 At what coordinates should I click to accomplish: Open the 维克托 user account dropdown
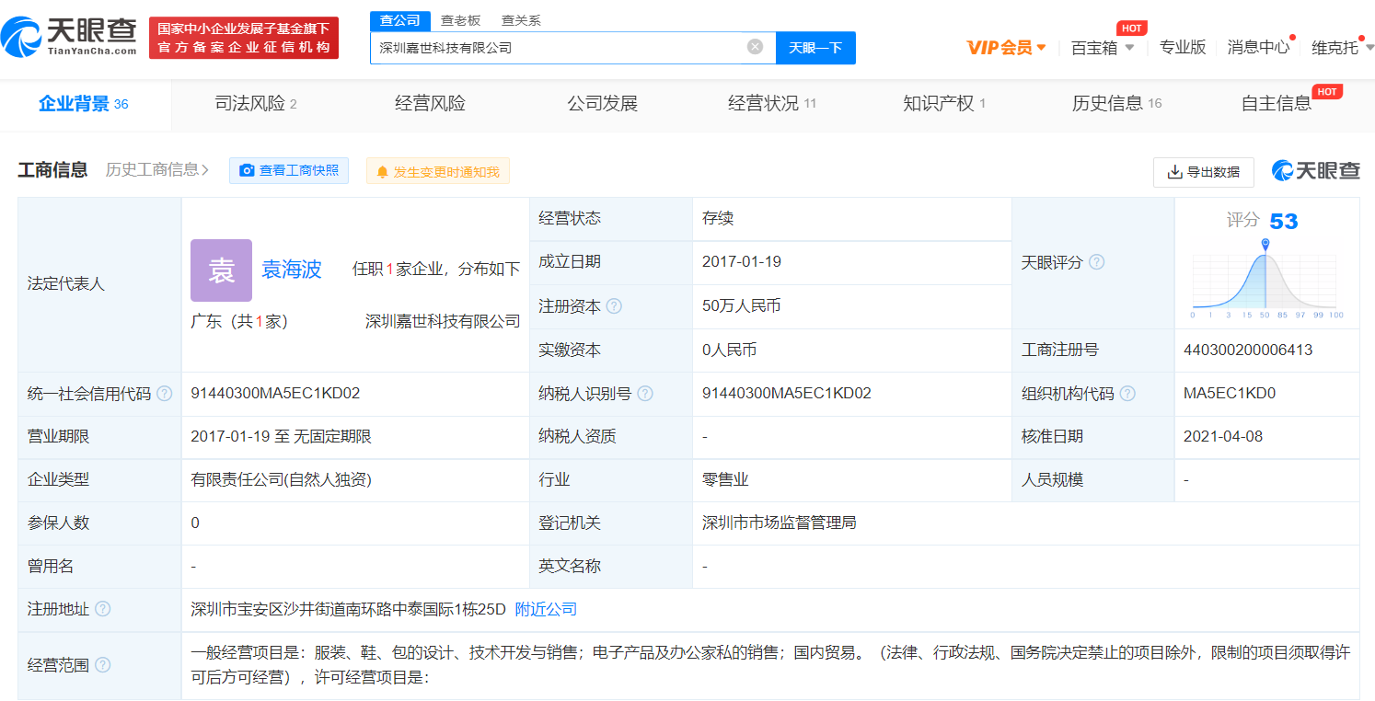1343,48
